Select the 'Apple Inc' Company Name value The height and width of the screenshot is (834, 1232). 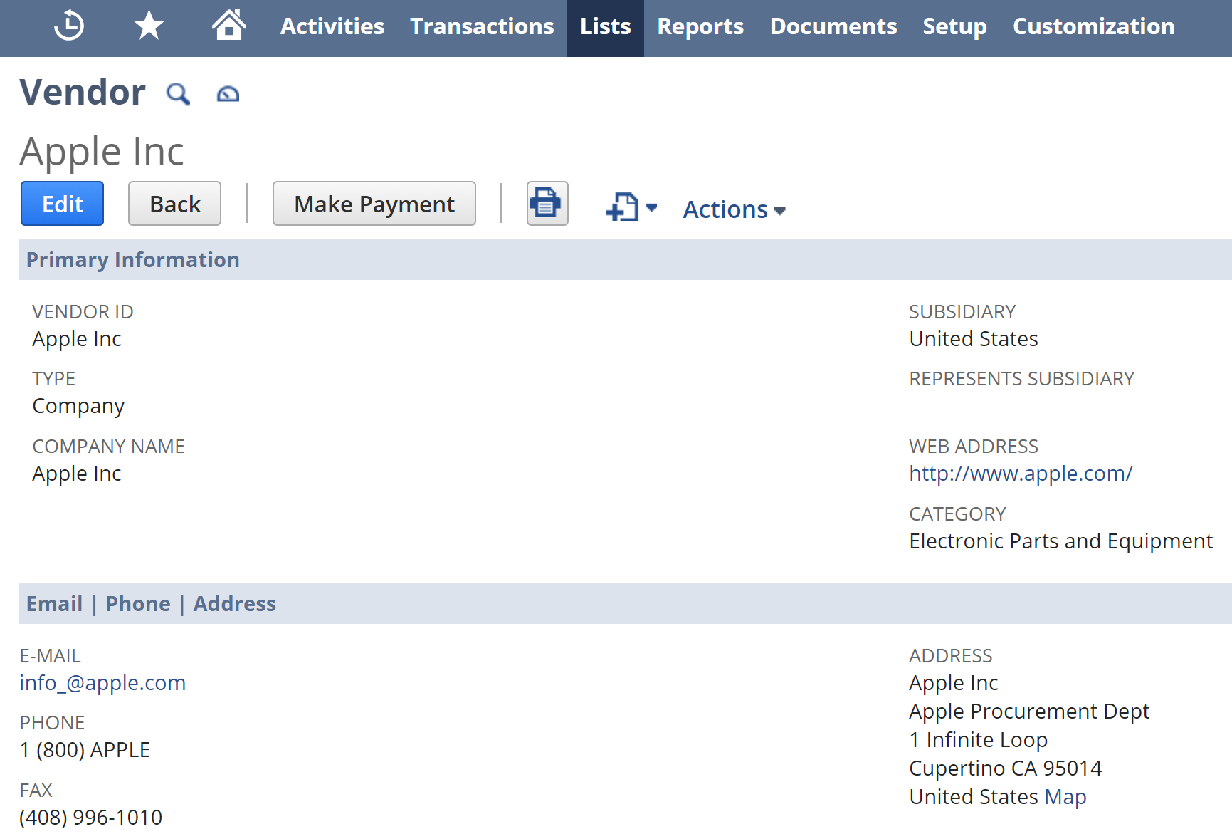pos(77,473)
